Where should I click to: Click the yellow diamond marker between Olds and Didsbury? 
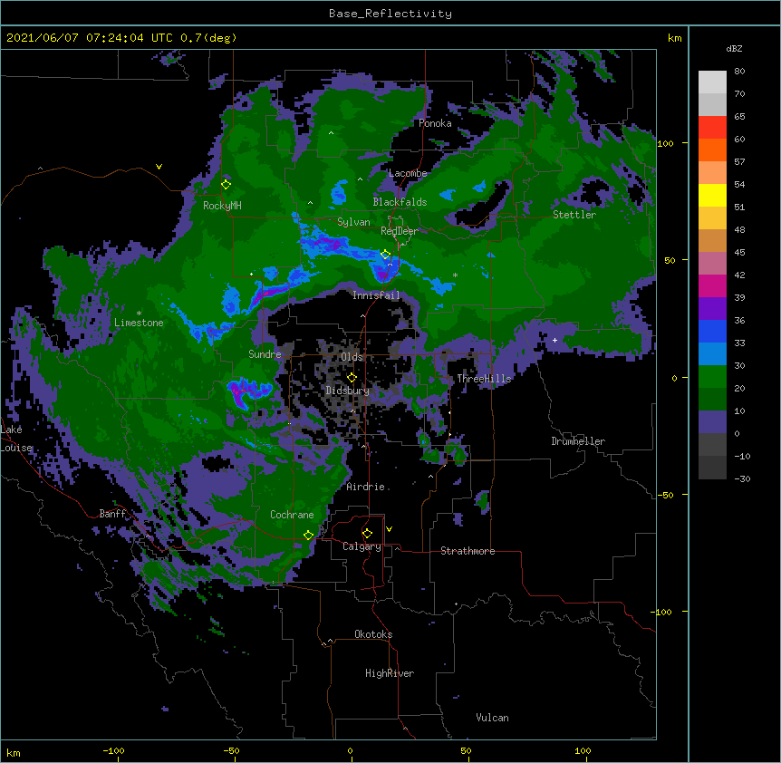point(352,378)
